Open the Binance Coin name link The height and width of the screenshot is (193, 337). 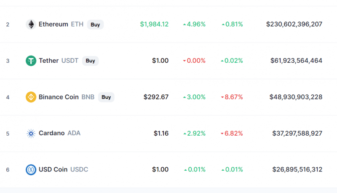pyautogui.click(x=59, y=97)
